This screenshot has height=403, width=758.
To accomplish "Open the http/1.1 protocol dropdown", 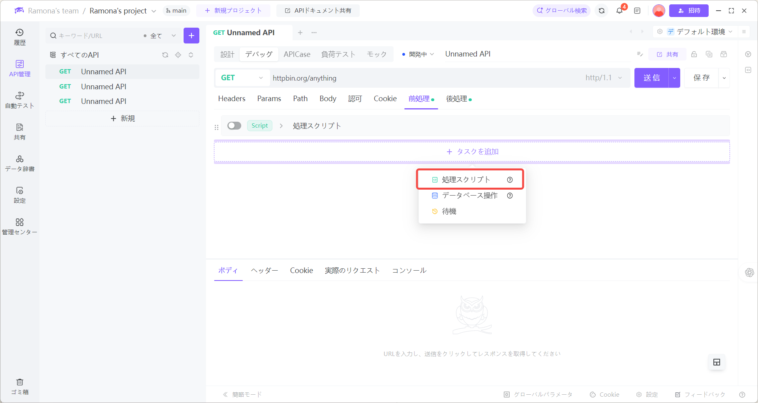I will tap(603, 78).
